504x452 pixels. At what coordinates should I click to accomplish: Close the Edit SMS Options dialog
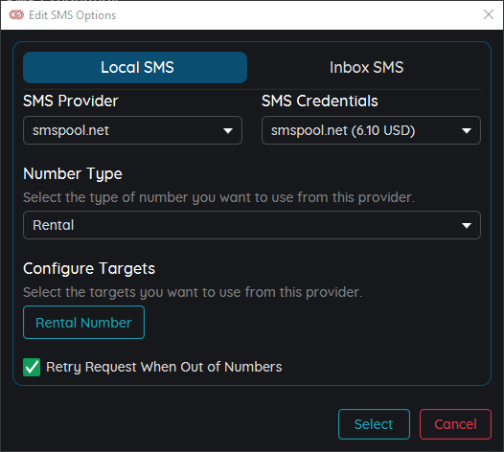[x=489, y=14]
